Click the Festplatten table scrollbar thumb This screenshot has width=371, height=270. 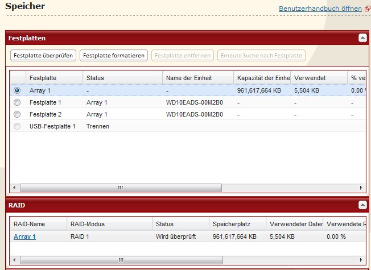pos(121,188)
